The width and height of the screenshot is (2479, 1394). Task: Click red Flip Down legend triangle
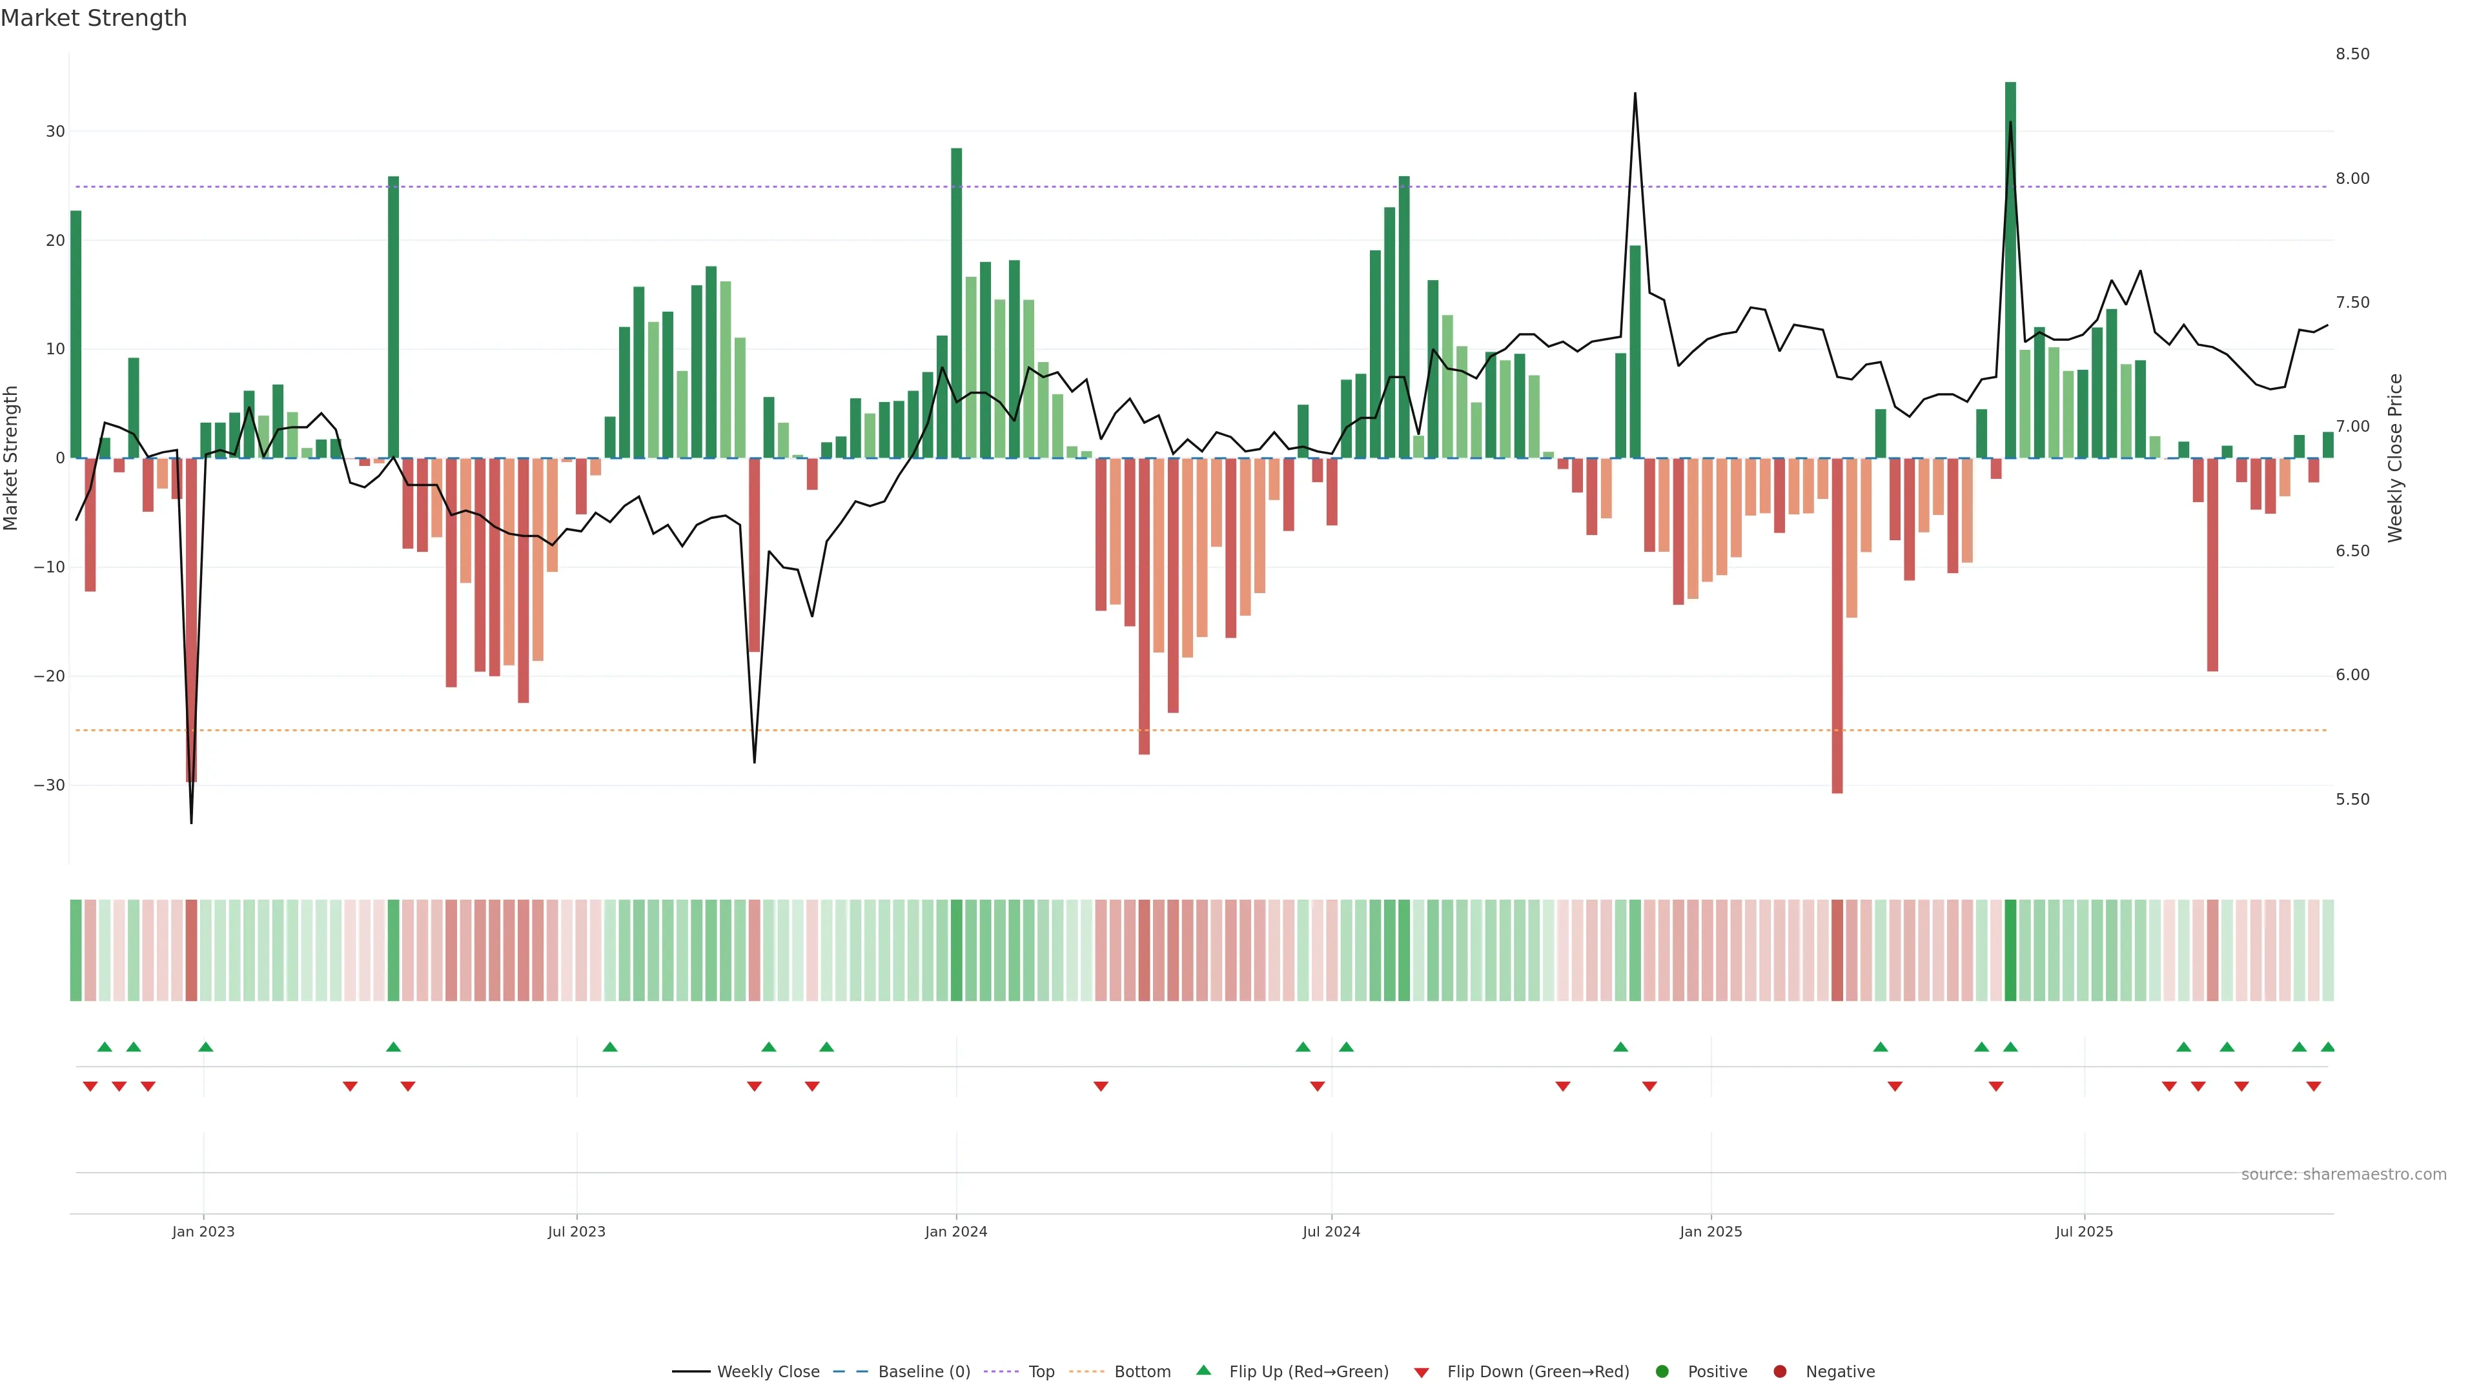(x=1422, y=1372)
